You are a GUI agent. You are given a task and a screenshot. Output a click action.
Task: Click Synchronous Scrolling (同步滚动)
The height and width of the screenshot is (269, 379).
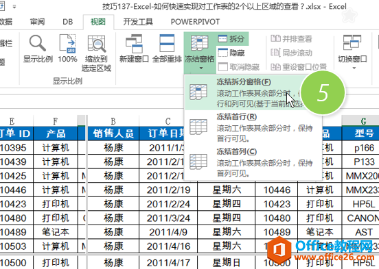291,53
